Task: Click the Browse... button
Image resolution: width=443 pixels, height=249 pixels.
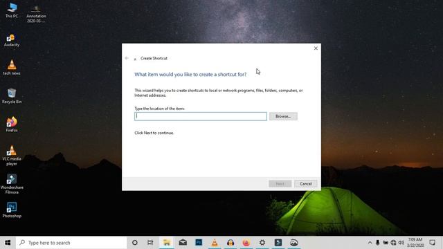Action: (x=283, y=116)
